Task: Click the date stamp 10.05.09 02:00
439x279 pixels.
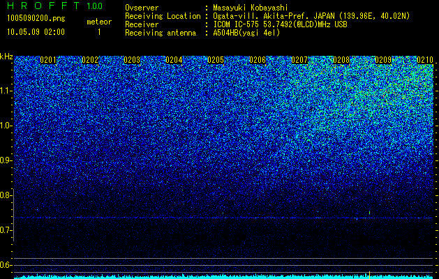Action: pyautogui.click(x=36, y=31)
